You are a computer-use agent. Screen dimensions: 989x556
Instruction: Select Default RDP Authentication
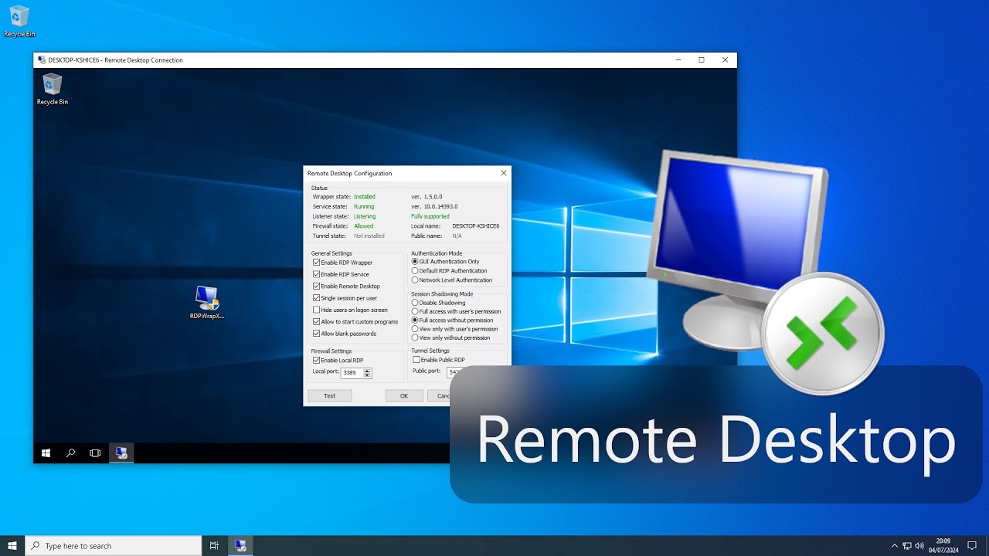point(415,271)
